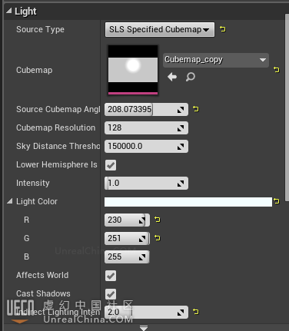Reset Source Cubemap Angle to default
The height and width of the screenshot is (331, 289).
tap(196, 109)
